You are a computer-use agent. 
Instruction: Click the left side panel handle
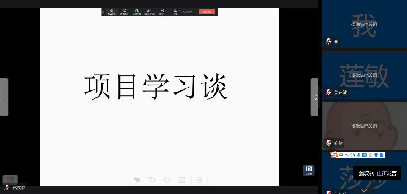[4, 97]
